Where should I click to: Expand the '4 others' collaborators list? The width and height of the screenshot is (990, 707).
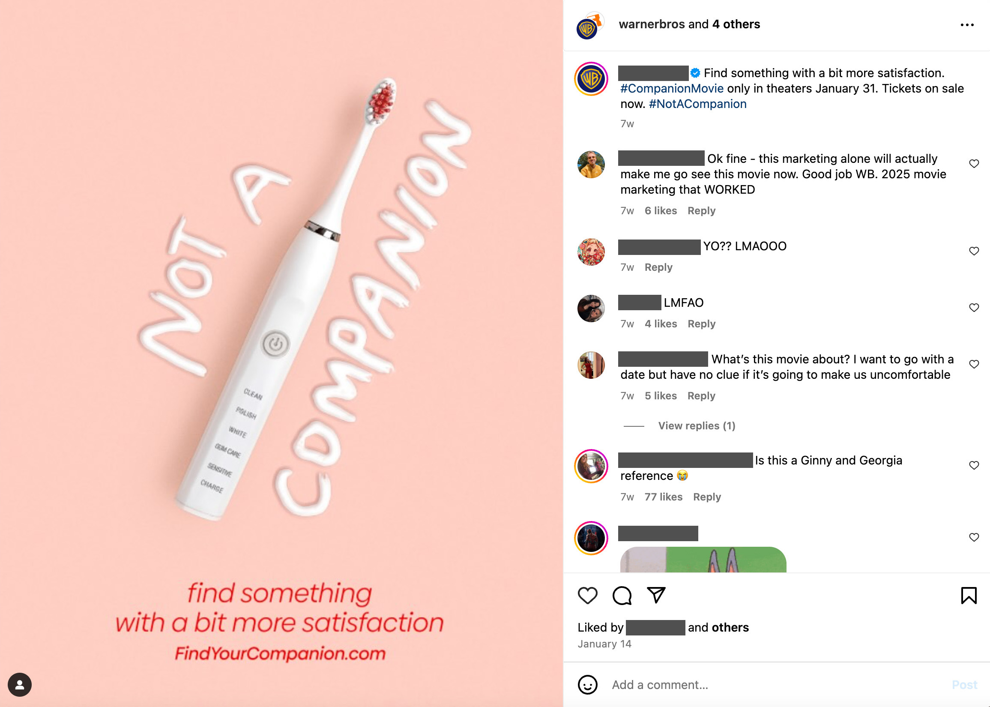[736, 24]
